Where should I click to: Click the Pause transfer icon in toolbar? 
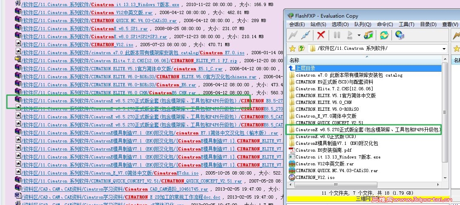pyautogui.click(x=337, y=35)
